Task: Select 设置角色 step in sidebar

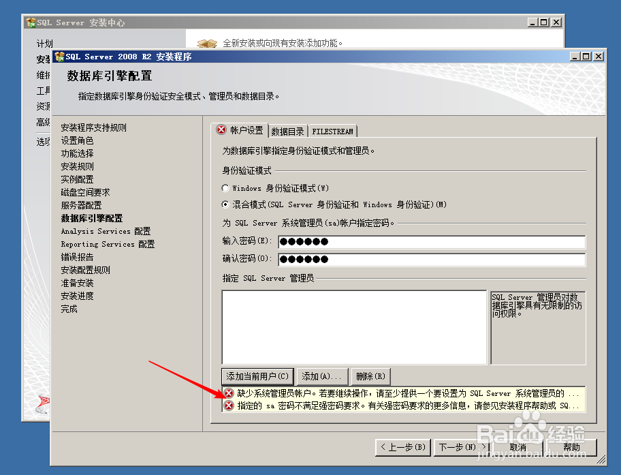Action: (x=77, y=141)
